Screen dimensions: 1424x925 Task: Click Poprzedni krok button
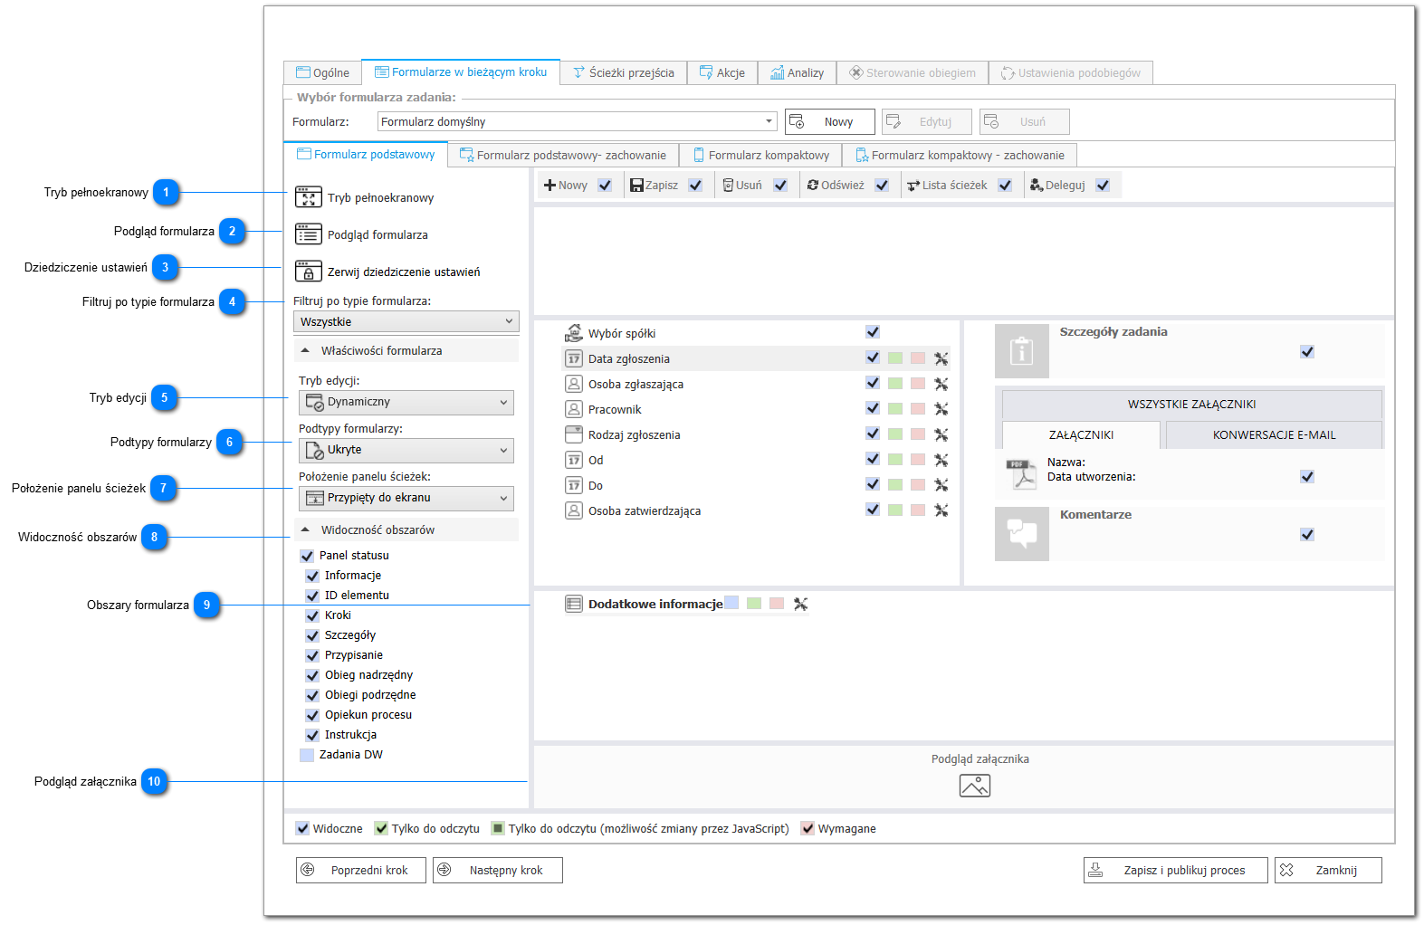click(361, 870)
